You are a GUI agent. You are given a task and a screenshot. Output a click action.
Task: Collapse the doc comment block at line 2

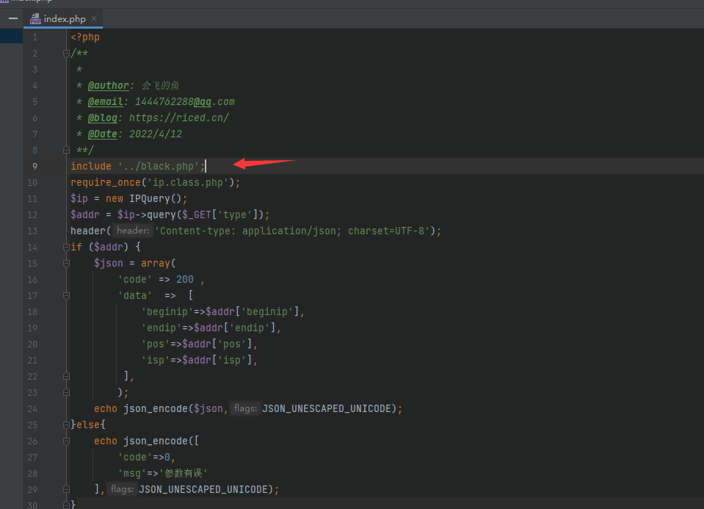pyautogui.click(x=66, y=53)
